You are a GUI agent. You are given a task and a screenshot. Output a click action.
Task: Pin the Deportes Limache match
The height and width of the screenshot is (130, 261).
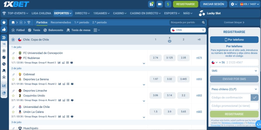tap(13, 91)
